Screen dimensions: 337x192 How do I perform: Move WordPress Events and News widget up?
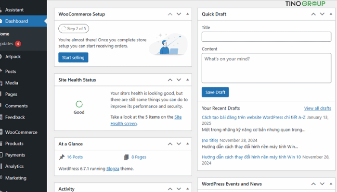[313, 184]
